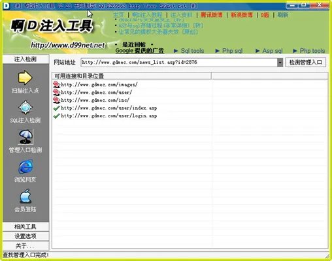This screenshot has height=261, width=332.
Task: Expand the 网站地址 URL dropdown arrow
Action: (x=280, y=63)
